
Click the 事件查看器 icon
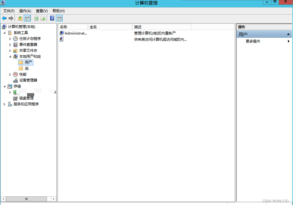pyautogui.click(x=15, y=45)
